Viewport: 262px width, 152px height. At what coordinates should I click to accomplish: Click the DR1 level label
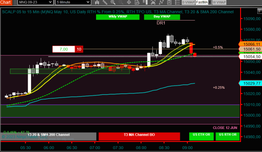tap(161, 23)
